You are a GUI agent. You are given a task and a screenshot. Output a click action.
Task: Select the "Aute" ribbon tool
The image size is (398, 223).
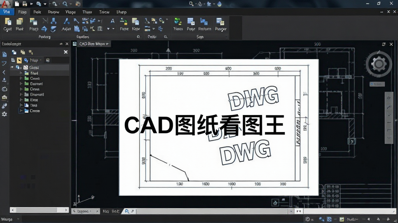coord(66,24)
